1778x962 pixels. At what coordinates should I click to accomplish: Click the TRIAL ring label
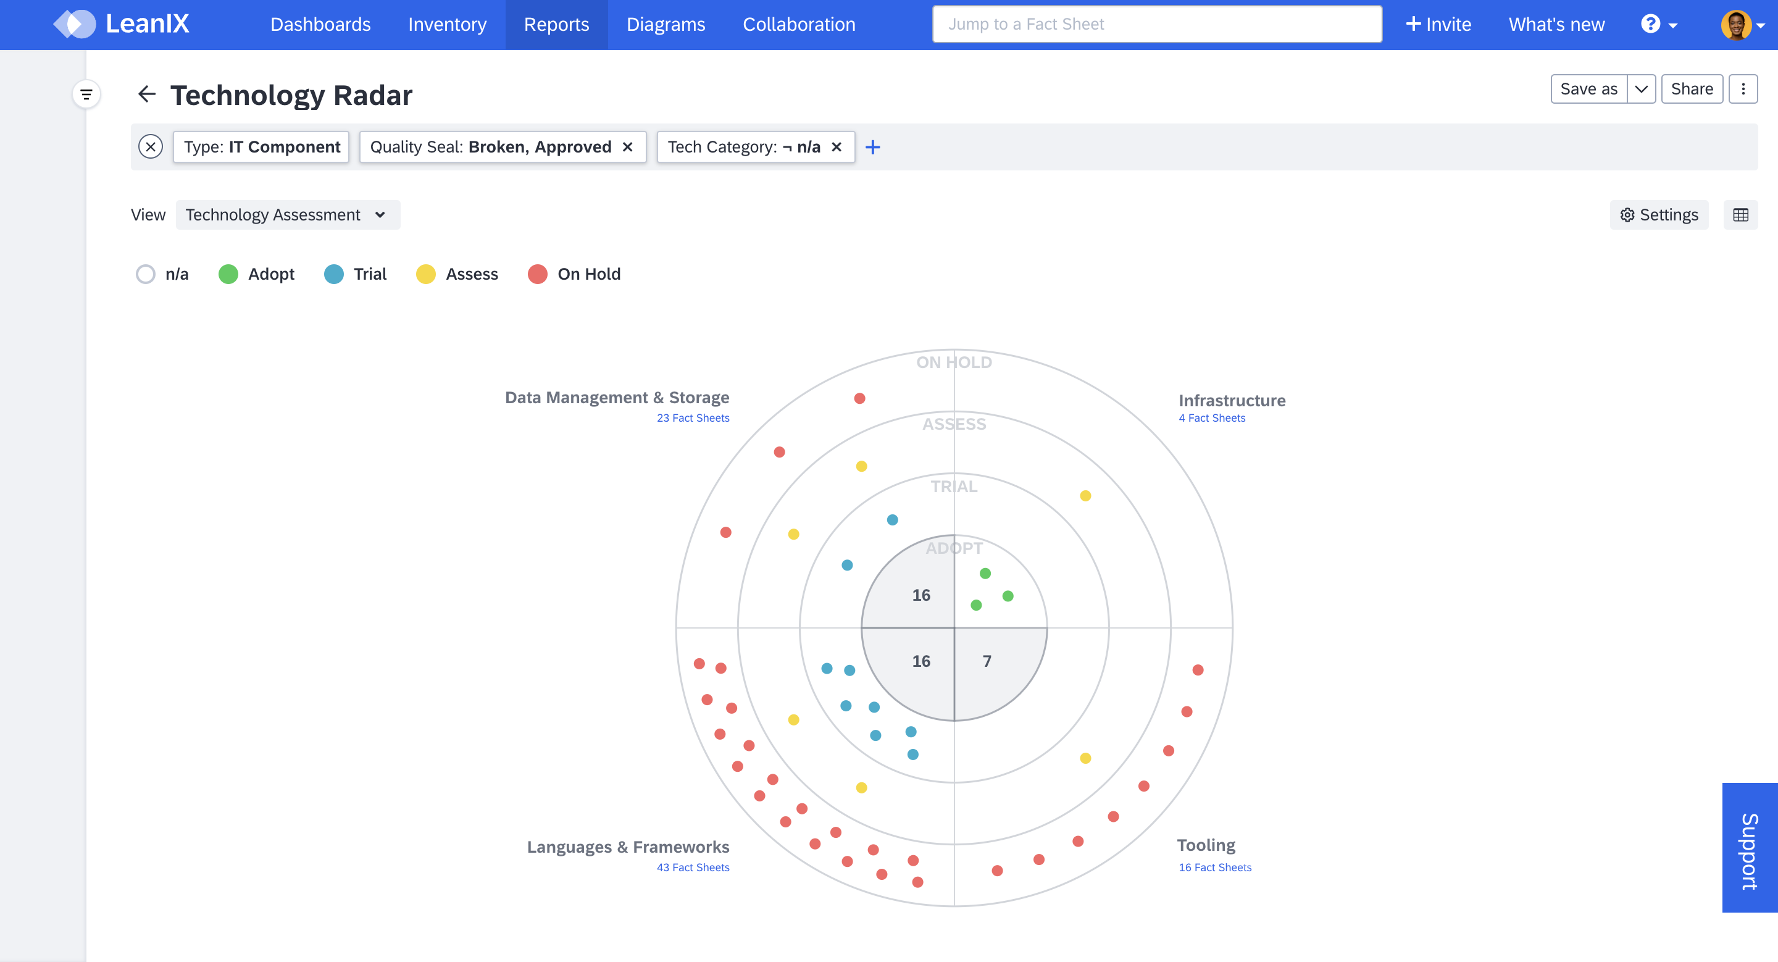click(954, 487)
